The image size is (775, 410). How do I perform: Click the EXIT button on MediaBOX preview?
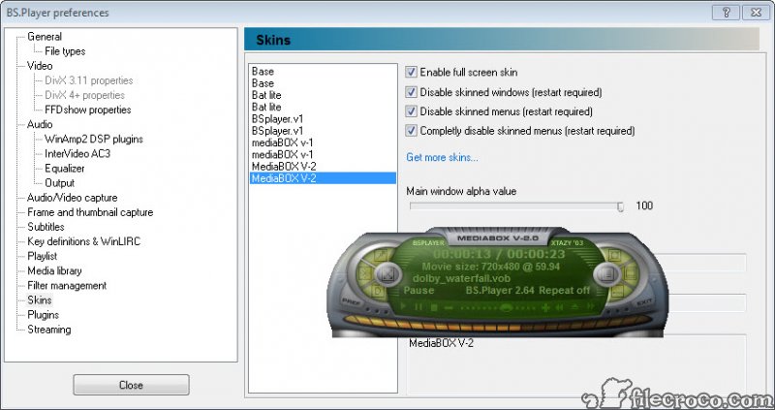pyautogui.click(x=643, y=301)
